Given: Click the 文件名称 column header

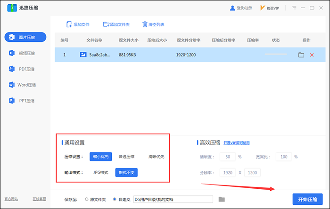Looking at the screenshot, I should coord(94,40).
